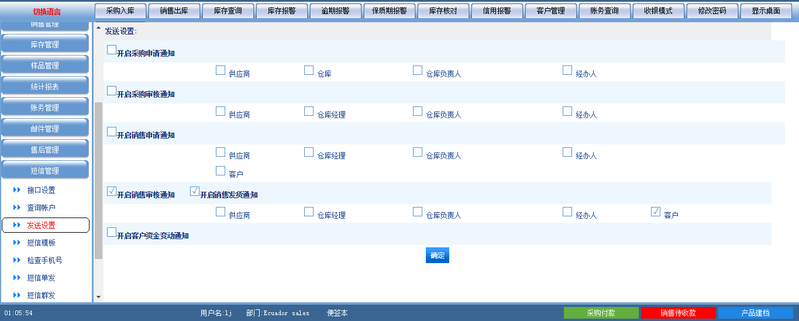Click arrow icon beside 短信群发
This screenshot has width=799, height=321.
(16, 295)
